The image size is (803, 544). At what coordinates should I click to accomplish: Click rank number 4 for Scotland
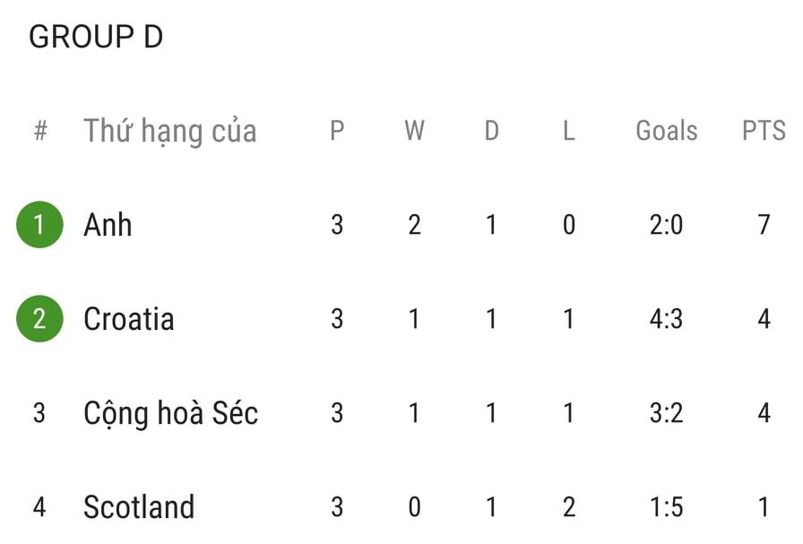(39, 507)
